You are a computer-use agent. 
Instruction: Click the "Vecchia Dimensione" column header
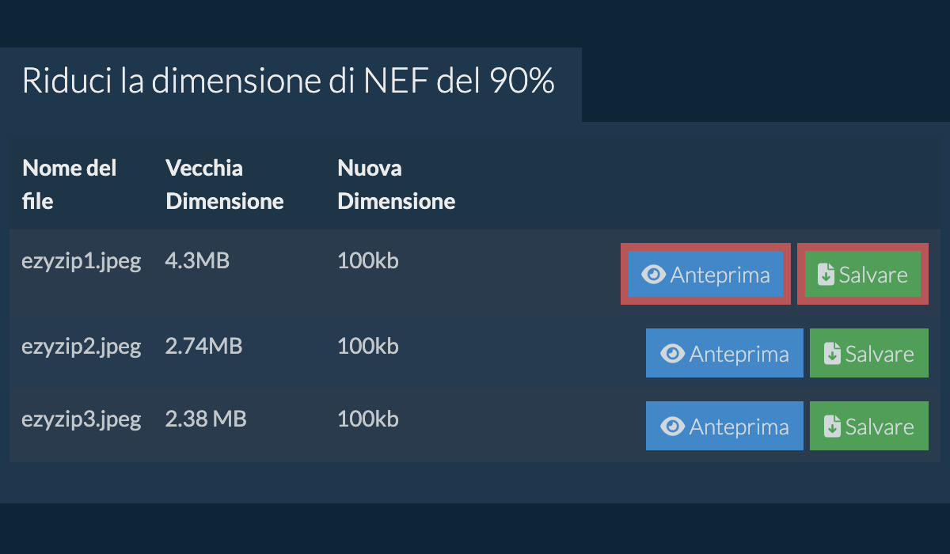224,184
